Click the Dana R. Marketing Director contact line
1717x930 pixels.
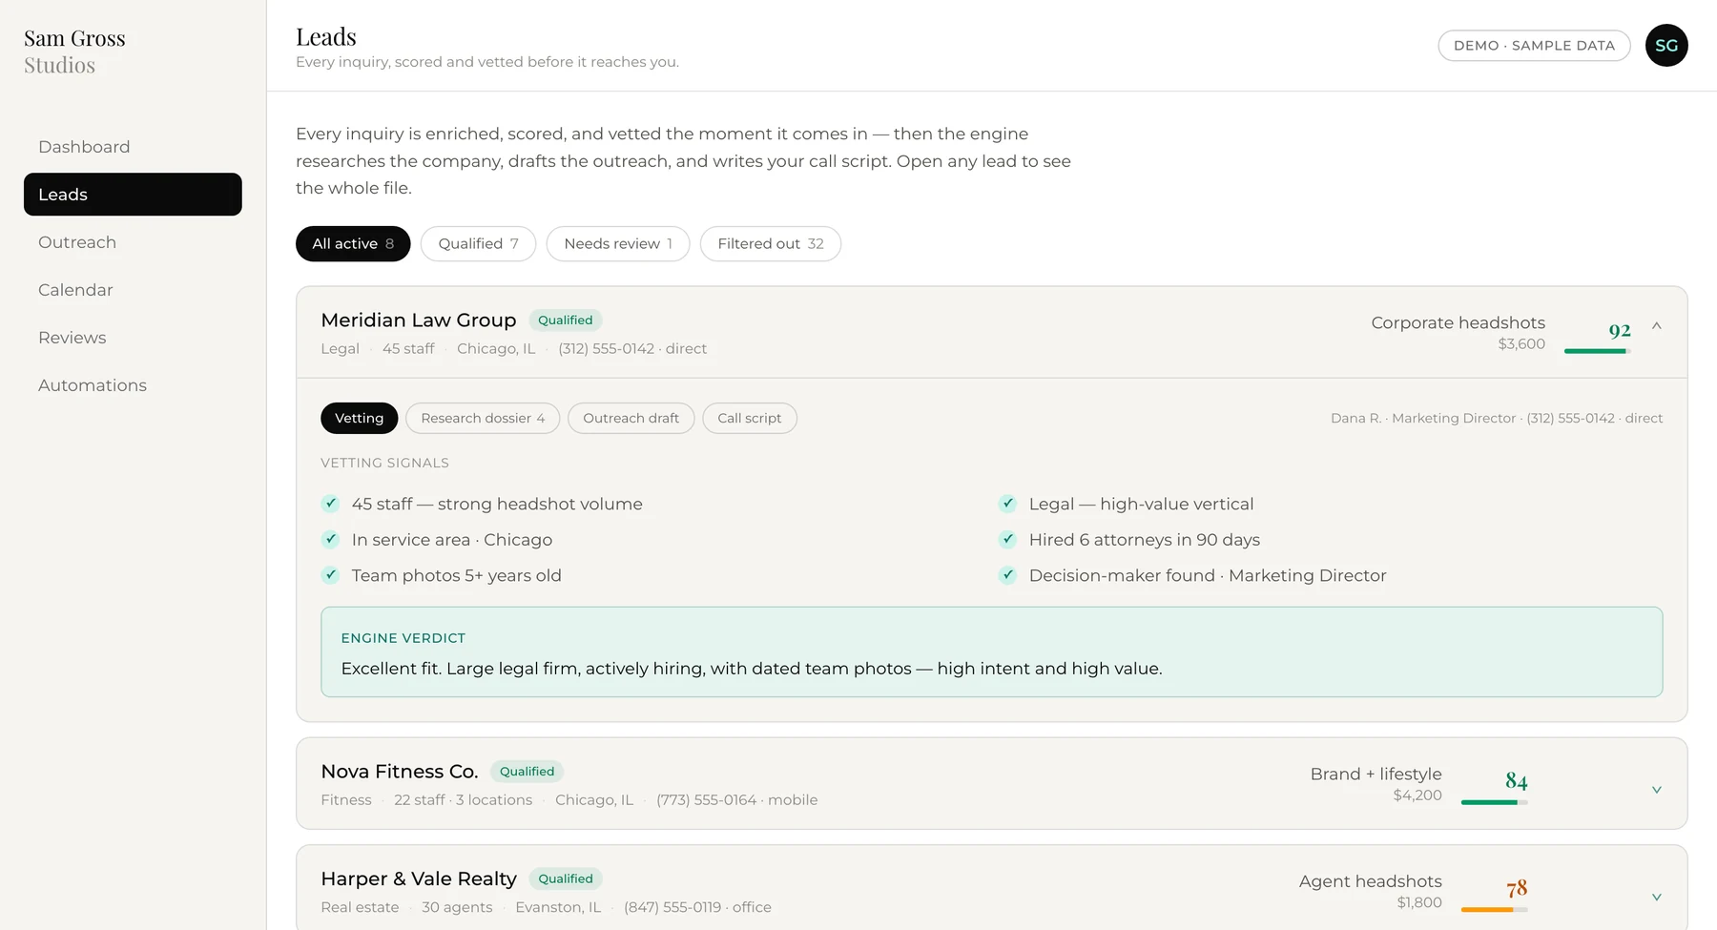pyautogui.click(x=1497, y=419)
